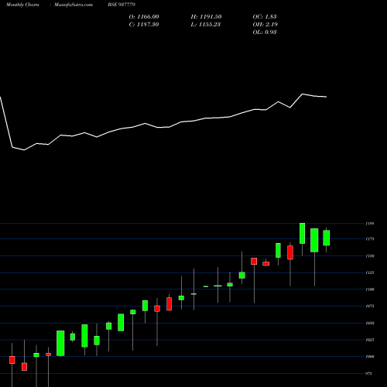This screenshot has width=387, height=387.
Task: Click the 'BSE 937779' symbol label
Action: 122,5
